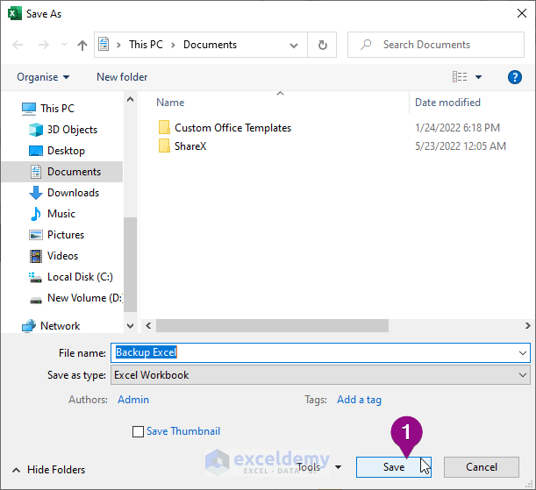Image resolution: width=536 pixels, height=490 pixels.
Task: Select This PC in navigation pane
Action: tap(57, 109)
